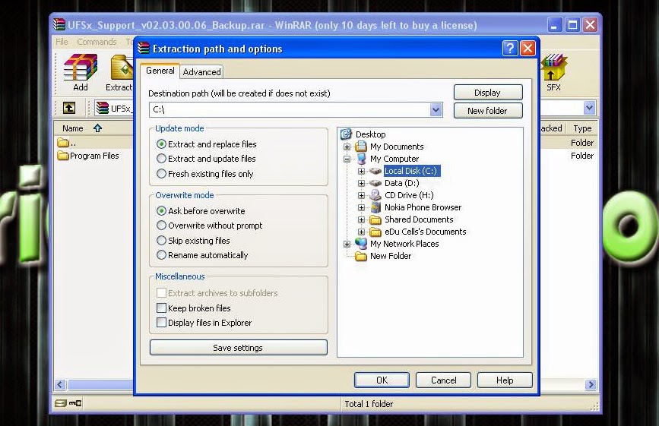Click the Save settings button
Screen dimensions: 659x426
point(239,348)
